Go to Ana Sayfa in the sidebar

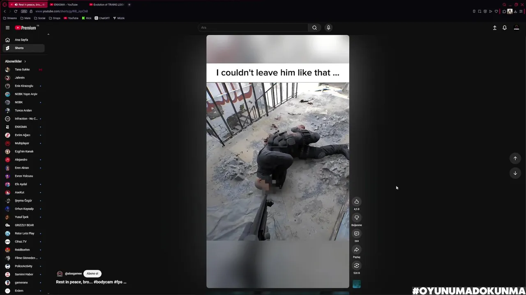click(24, 40)
